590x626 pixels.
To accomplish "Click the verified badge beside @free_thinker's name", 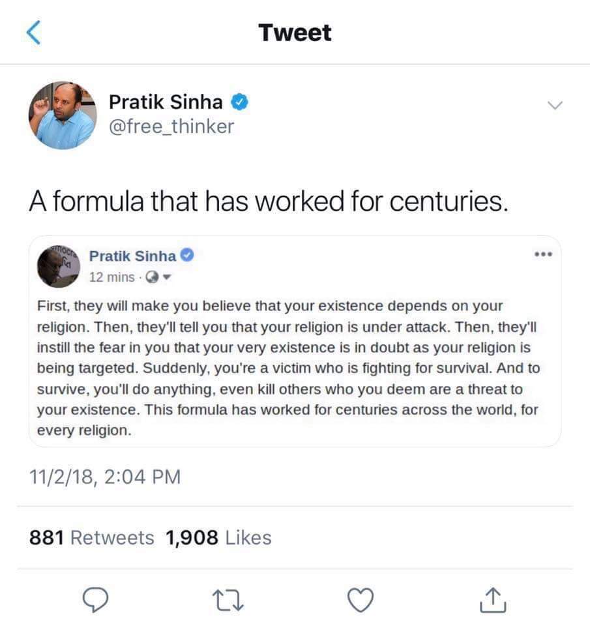I will click(239, 102).
